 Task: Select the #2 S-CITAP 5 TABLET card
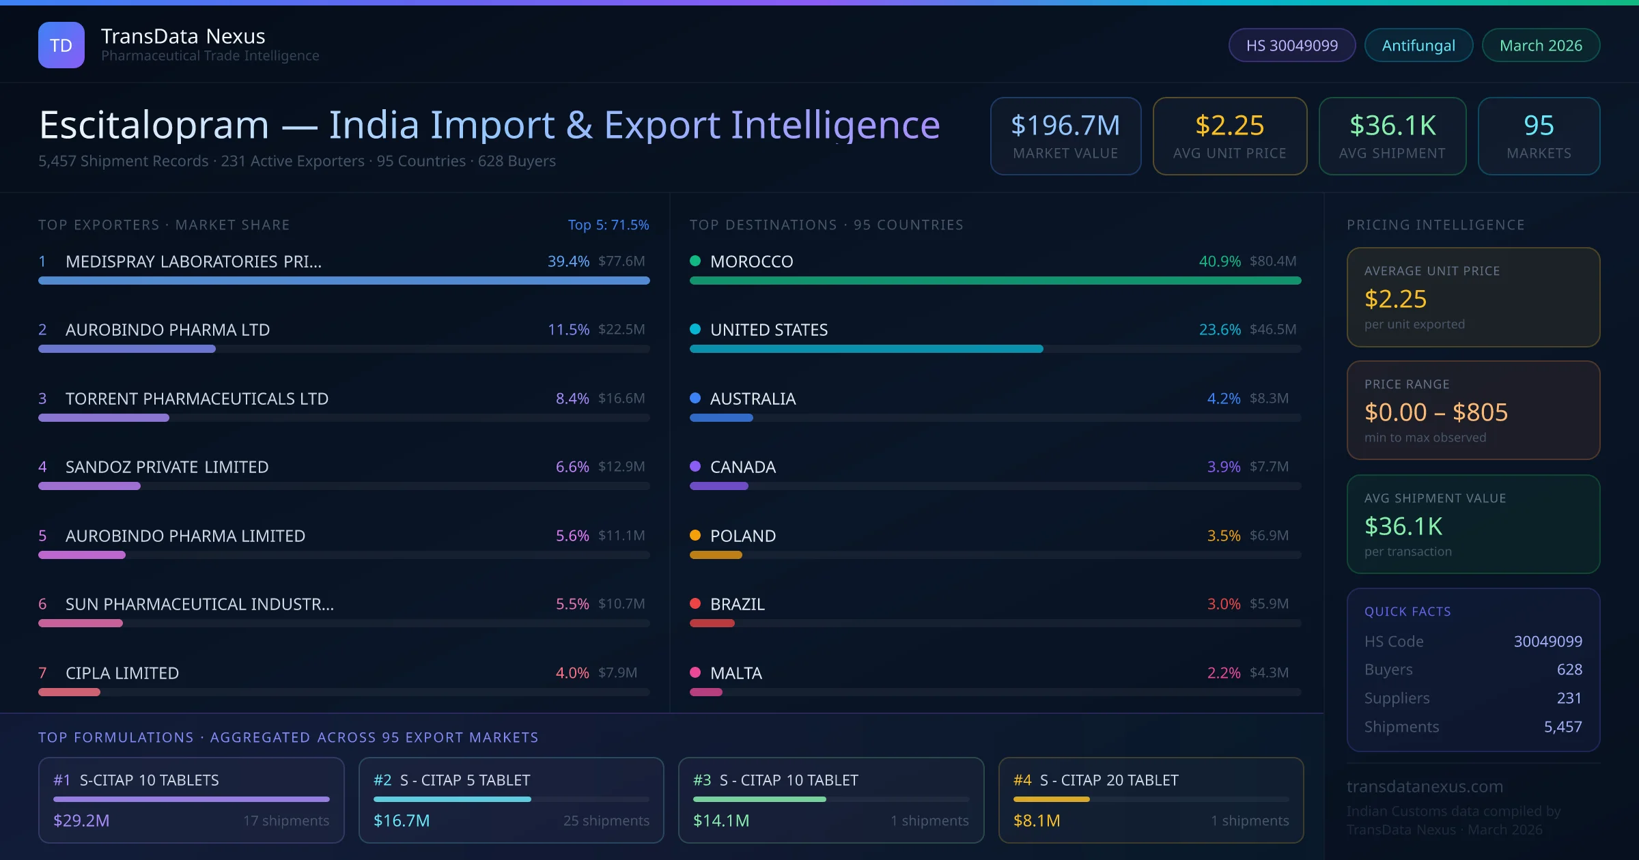[x=510, y=800]
